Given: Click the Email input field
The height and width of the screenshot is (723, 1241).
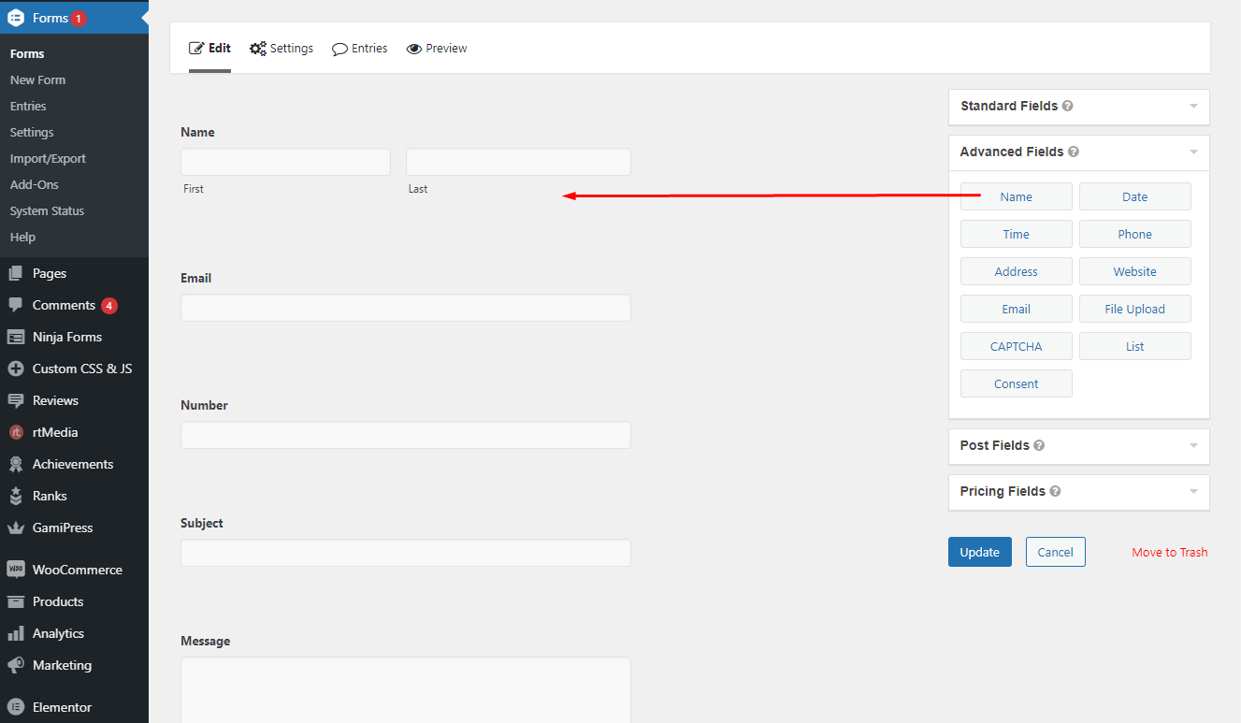Looking at the screenshot, I should point(405,308).
